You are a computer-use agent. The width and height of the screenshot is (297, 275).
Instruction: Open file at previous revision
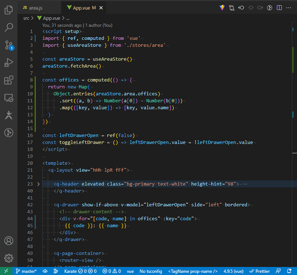pos(241,8)
